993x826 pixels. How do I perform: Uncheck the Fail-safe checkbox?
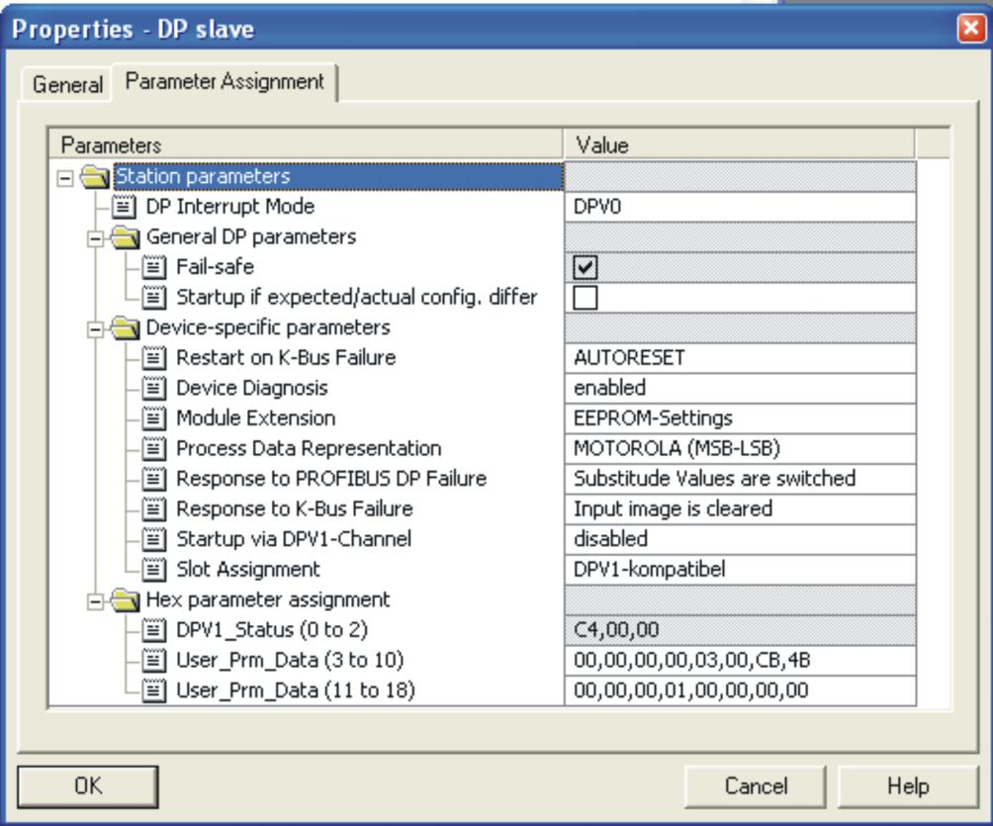[x=586, y=267]
